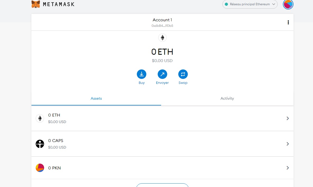The width and height of the screenshot is (313, 187).
Task: Click the CAPS token icon
Action: click(40, 144)
